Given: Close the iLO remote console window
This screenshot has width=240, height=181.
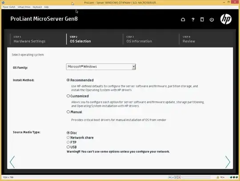Looking at the screenshot, I should [x=235, y=2].
